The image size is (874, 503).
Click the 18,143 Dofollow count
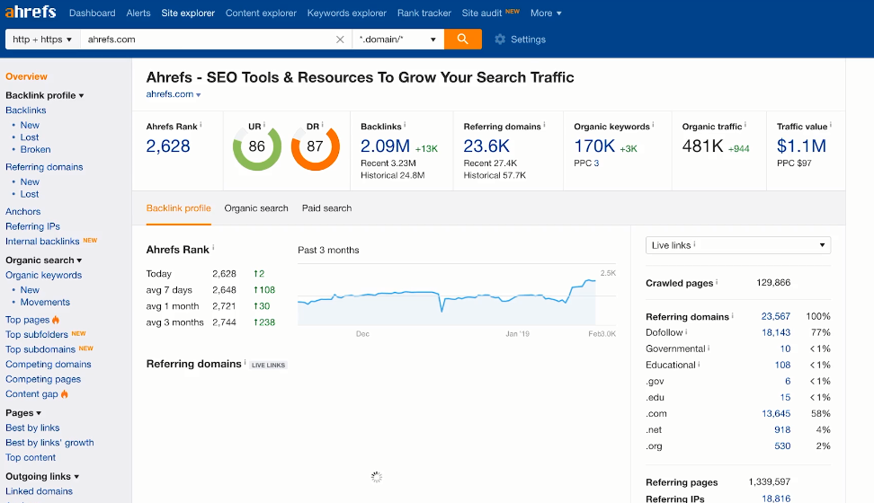776,332
